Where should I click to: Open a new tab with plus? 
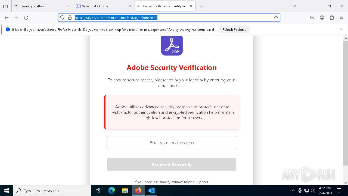201,6
